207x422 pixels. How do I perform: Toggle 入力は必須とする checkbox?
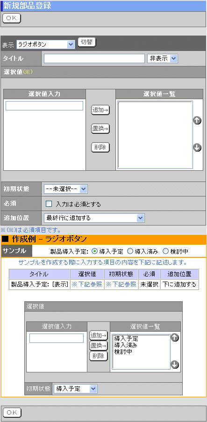point(49,204)
